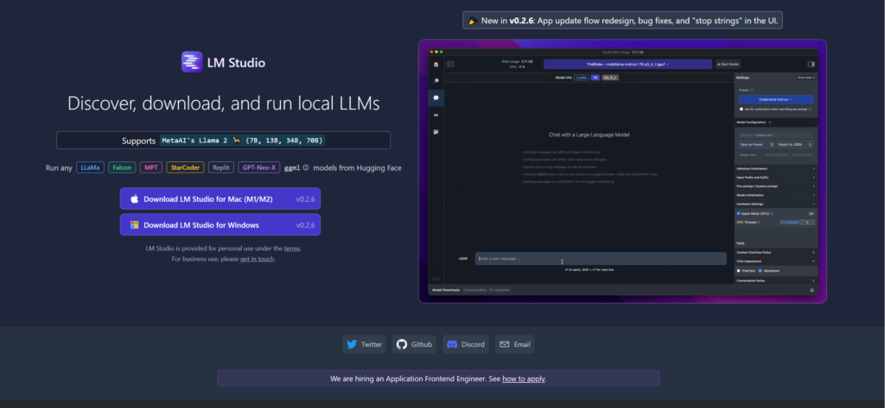Click the home icon in app sidebar
885x408 pixels.
(x=436, y=65)
